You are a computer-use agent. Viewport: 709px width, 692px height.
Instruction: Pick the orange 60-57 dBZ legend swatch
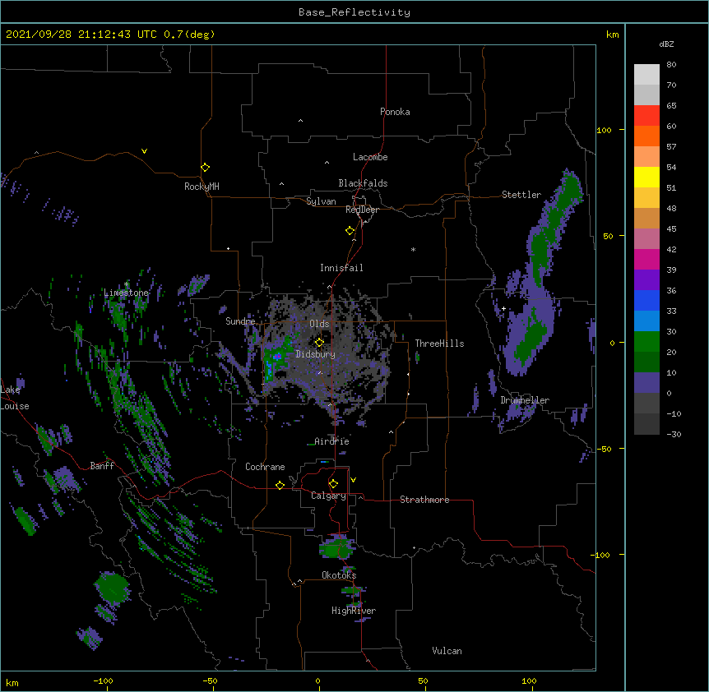click(x=646, y=136)
